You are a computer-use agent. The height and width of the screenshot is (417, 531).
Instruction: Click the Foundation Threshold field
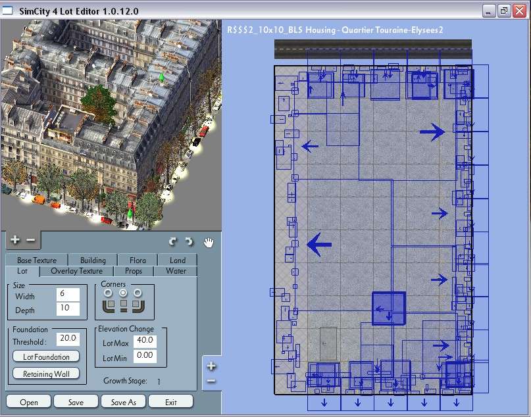(68, 339)
